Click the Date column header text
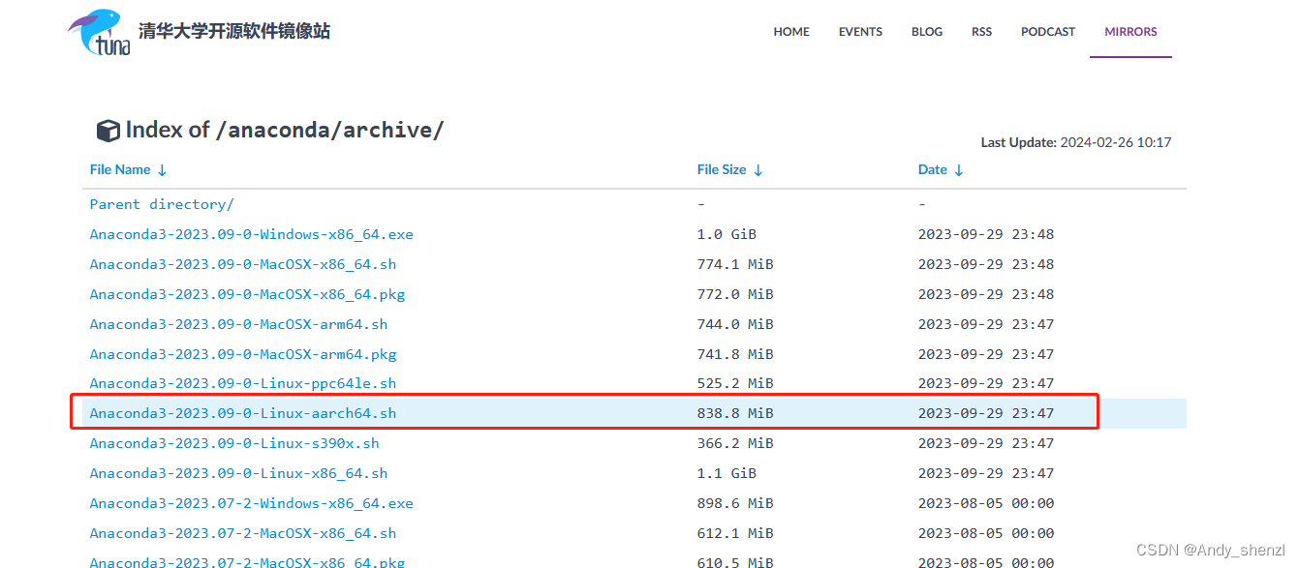The height and width of the screenshot is (568, 1299). pyautogui.click(x=933, y=169)
